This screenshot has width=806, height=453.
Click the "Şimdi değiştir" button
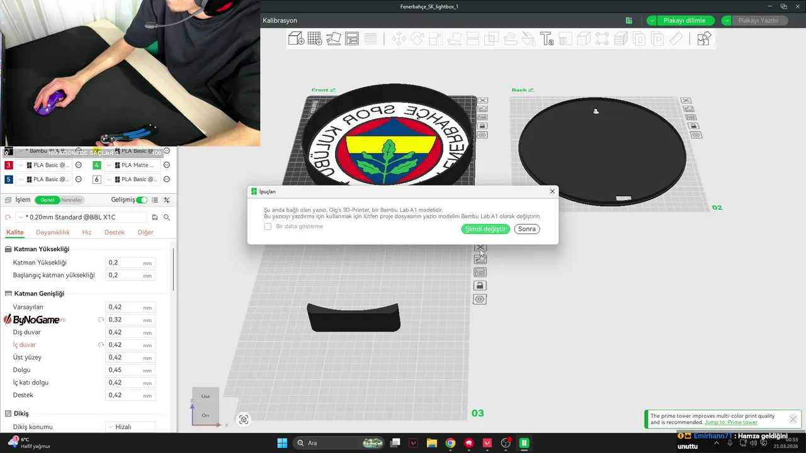(x=485, y=229)
